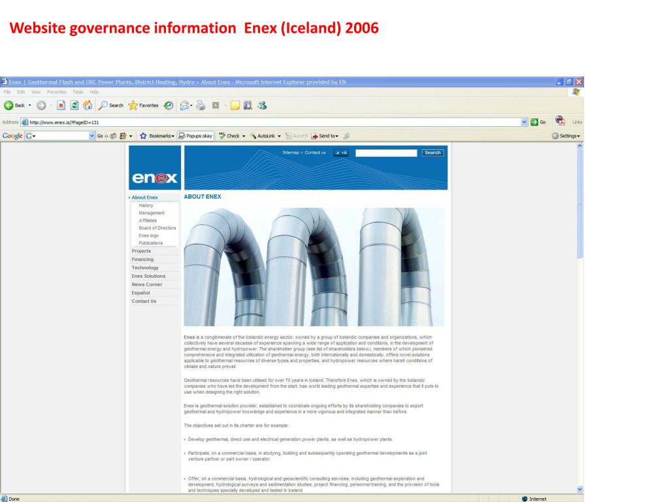Open the Research books icon
This screenshot has width=669, height=502.
(x=248, y=105)
